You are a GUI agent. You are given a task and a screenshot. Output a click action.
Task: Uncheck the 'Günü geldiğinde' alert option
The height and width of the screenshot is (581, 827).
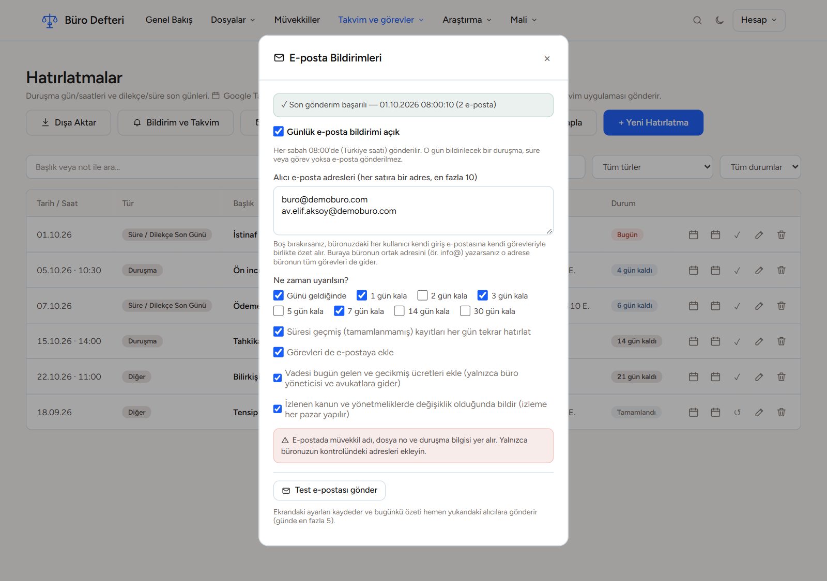tap(279, 296)
